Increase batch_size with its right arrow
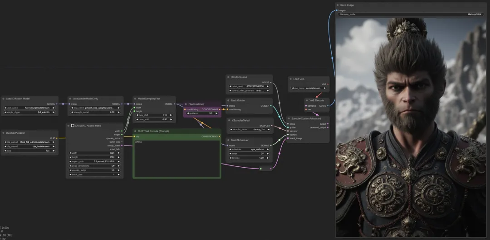 tap(119, 174)
